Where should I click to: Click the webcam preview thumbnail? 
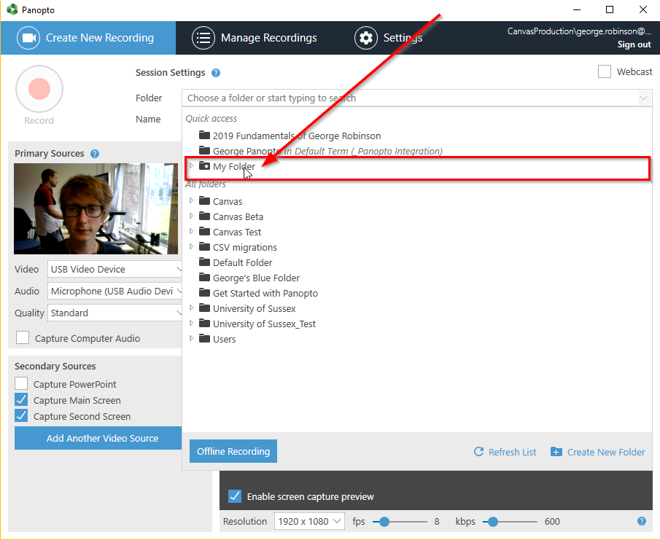pyautogui.click(x=96, y=208)
